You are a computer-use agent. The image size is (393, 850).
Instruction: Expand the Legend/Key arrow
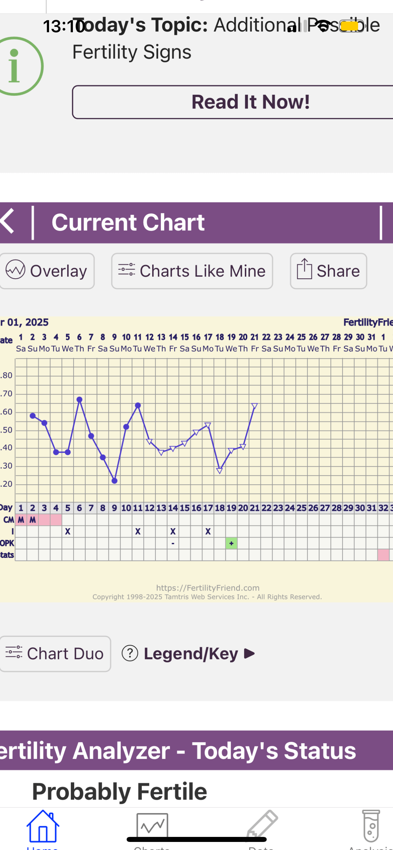(250, 653)
